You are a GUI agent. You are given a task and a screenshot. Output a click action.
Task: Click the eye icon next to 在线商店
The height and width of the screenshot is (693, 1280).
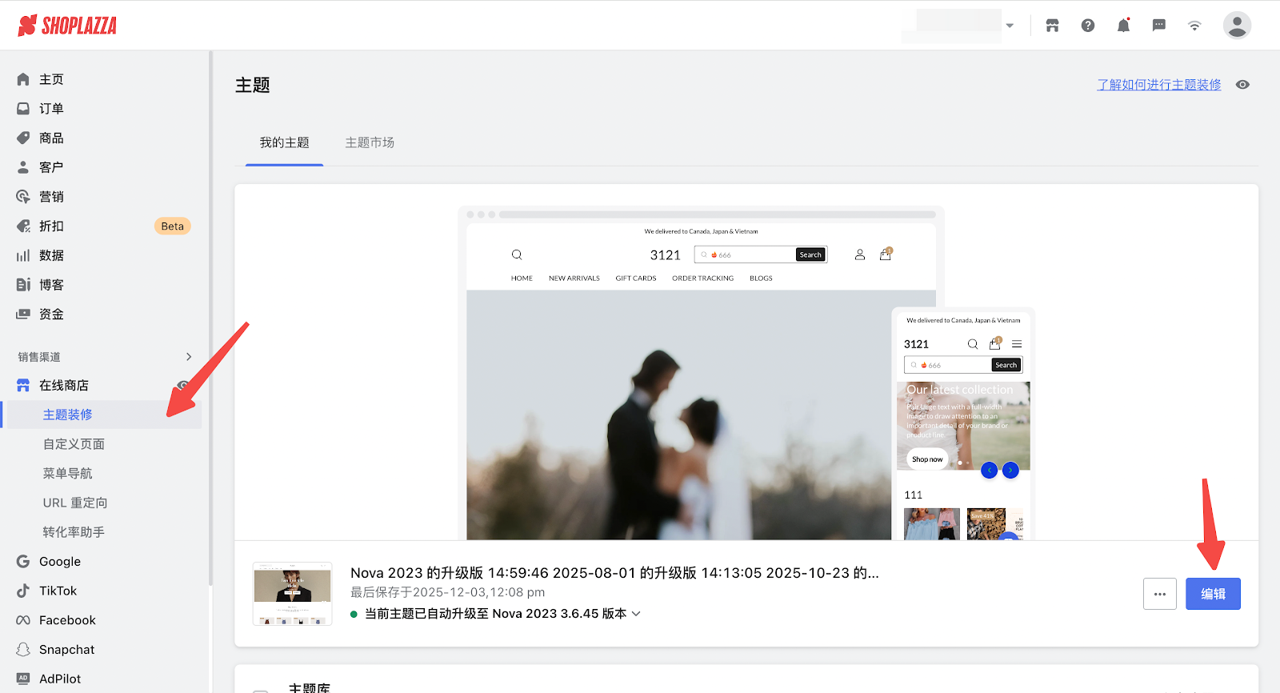point(183,385)
